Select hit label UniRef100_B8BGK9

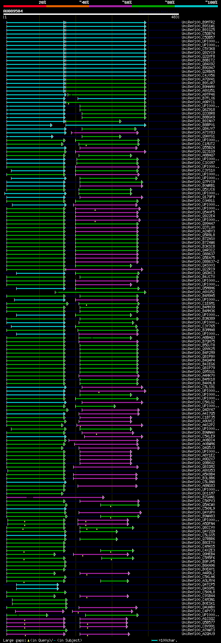click(198, 117)
